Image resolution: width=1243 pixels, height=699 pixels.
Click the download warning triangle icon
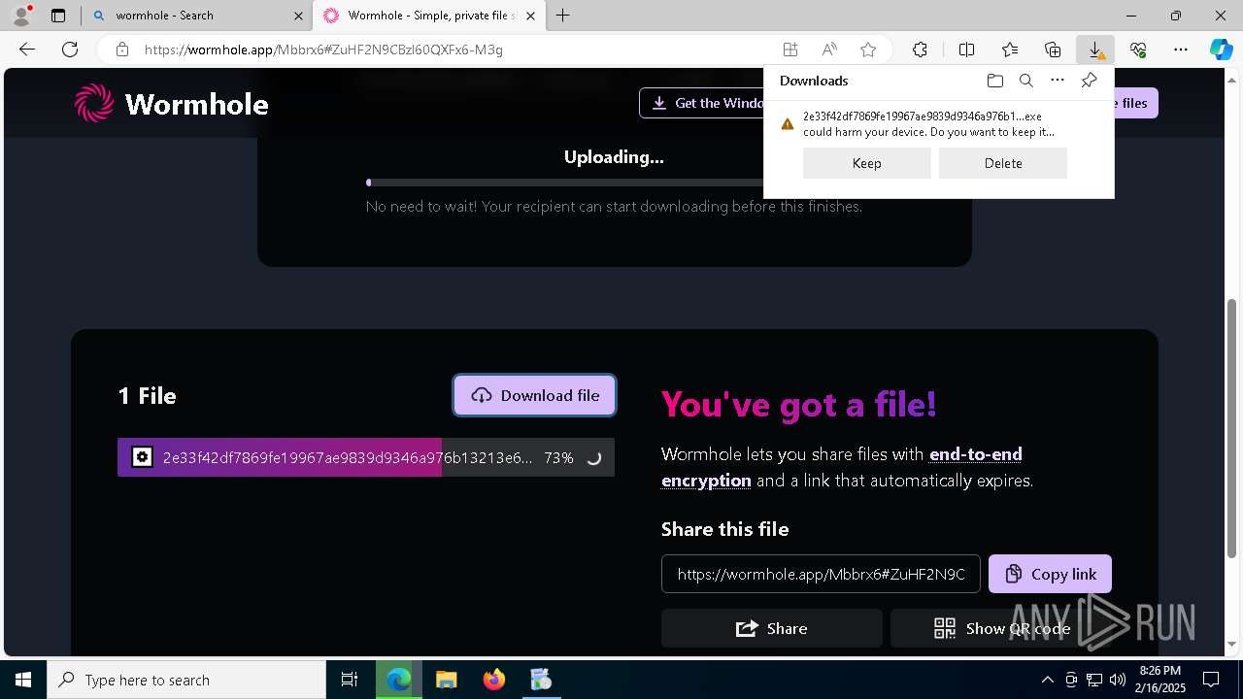tap(788, 124)
